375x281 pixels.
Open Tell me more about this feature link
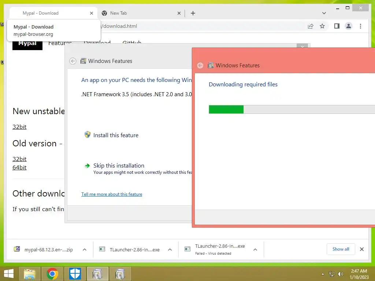click(112, 194)
